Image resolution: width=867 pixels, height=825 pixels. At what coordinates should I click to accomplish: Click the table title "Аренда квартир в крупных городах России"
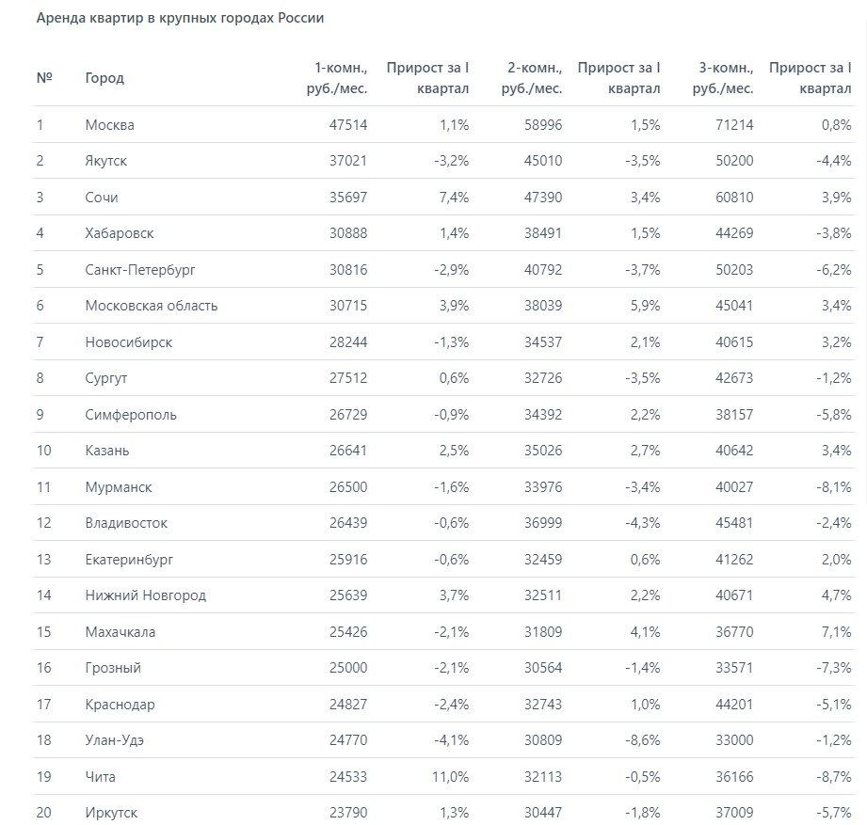[x=181, y=18]
